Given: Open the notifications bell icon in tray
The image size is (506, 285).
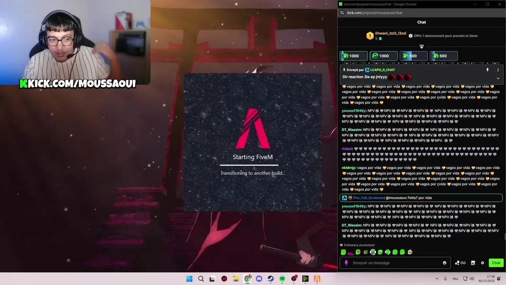Looking at the screenshot, I should 499,279.
